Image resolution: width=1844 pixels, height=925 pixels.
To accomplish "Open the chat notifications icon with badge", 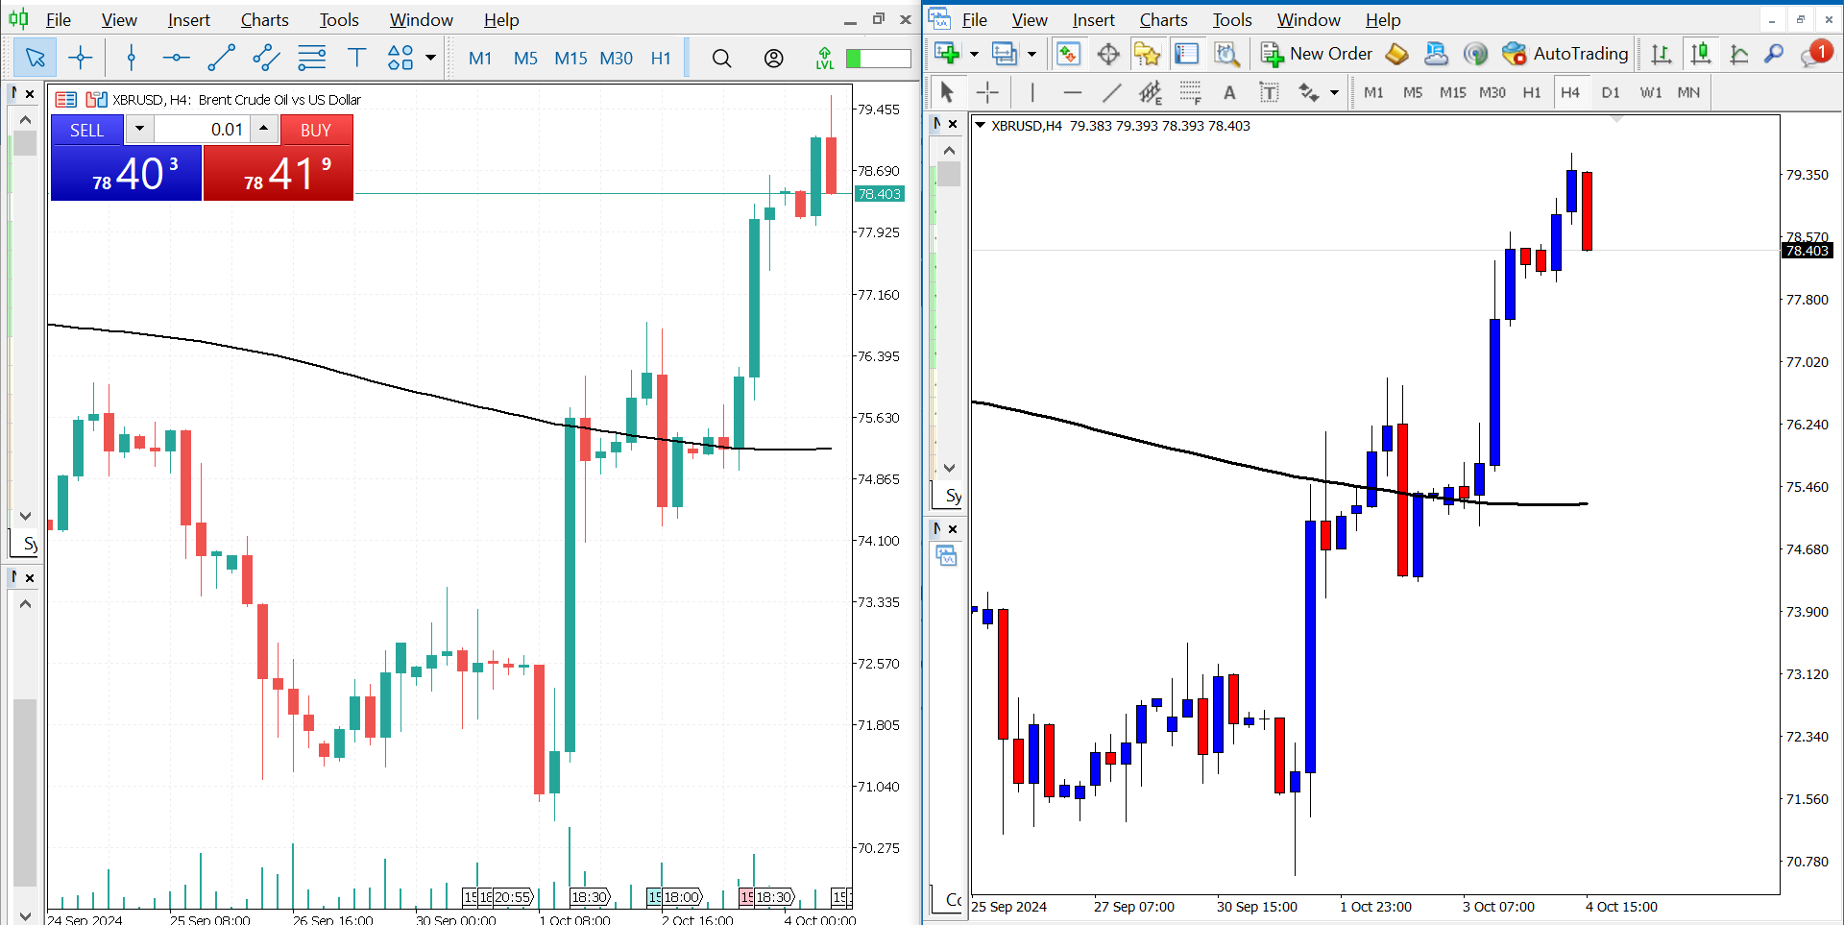I will [1814, 54].
